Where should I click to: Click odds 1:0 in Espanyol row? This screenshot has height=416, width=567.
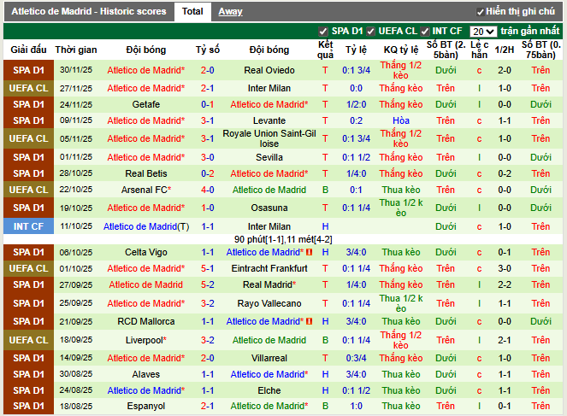click(356, 406)
